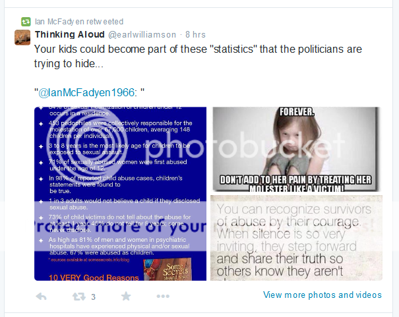
Task: Open the survivors quote image thumbnail
Action: (x=296, y=238)
